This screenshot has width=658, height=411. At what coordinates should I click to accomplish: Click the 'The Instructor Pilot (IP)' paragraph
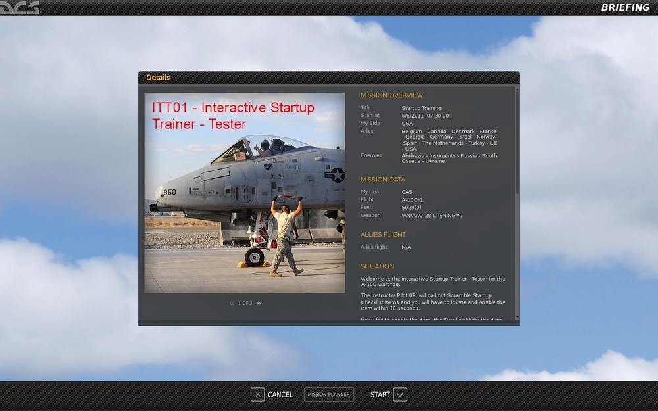point(433,302)
